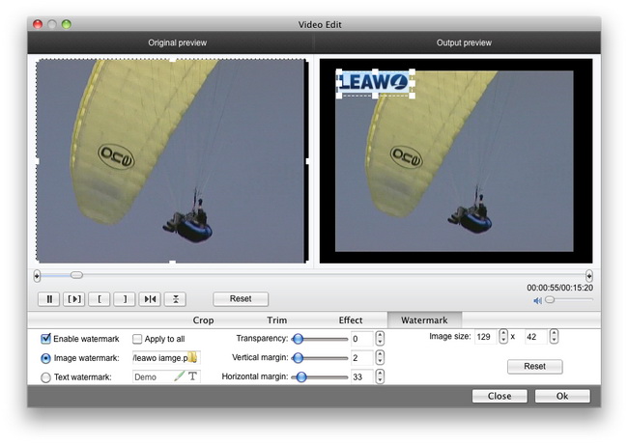Set trim end point with right bracket
The height and width of the screenshot is (445, 628).
tap(125, 299)
